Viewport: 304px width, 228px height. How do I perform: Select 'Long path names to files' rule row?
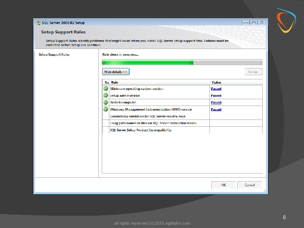(x=182, y=123)
